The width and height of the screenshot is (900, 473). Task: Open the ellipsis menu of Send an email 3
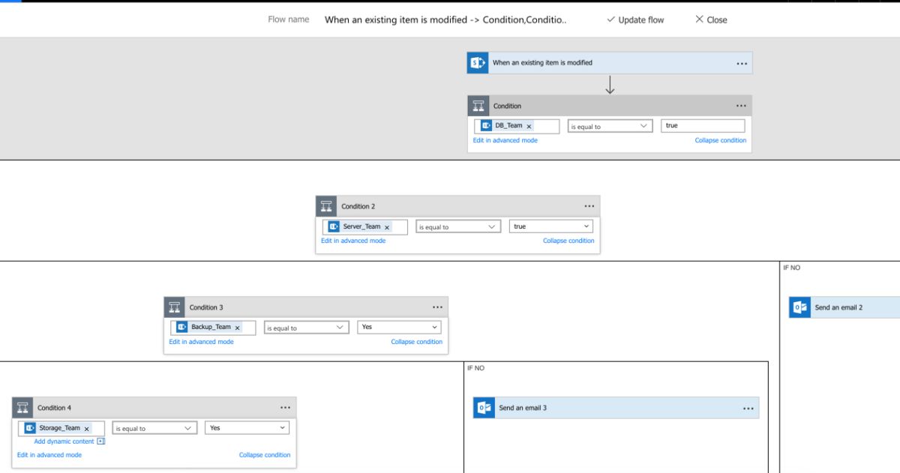click(x=748, y=409)
